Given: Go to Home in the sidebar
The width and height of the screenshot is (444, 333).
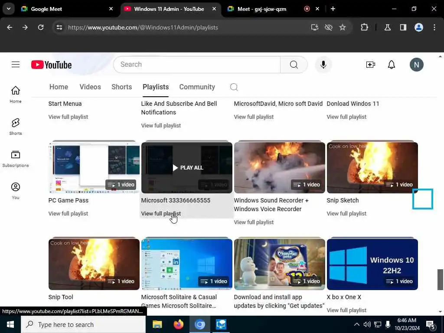Looking at the screenshot, I should click(16, 95).
